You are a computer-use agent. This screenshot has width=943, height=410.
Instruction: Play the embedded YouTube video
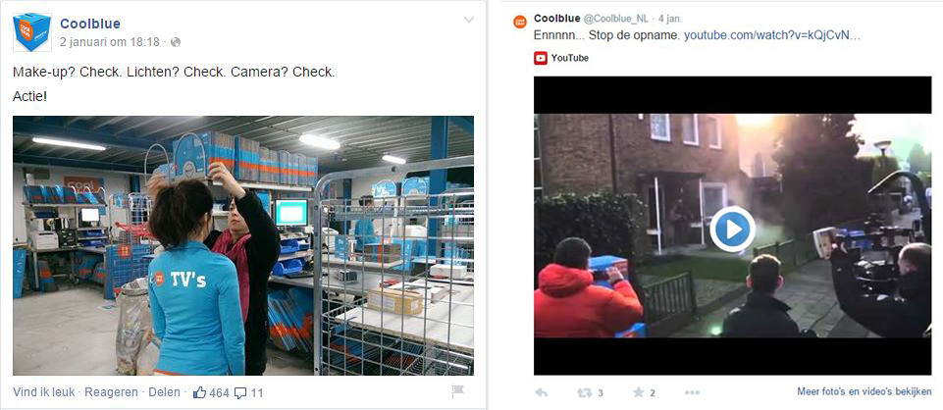(732, 230)
